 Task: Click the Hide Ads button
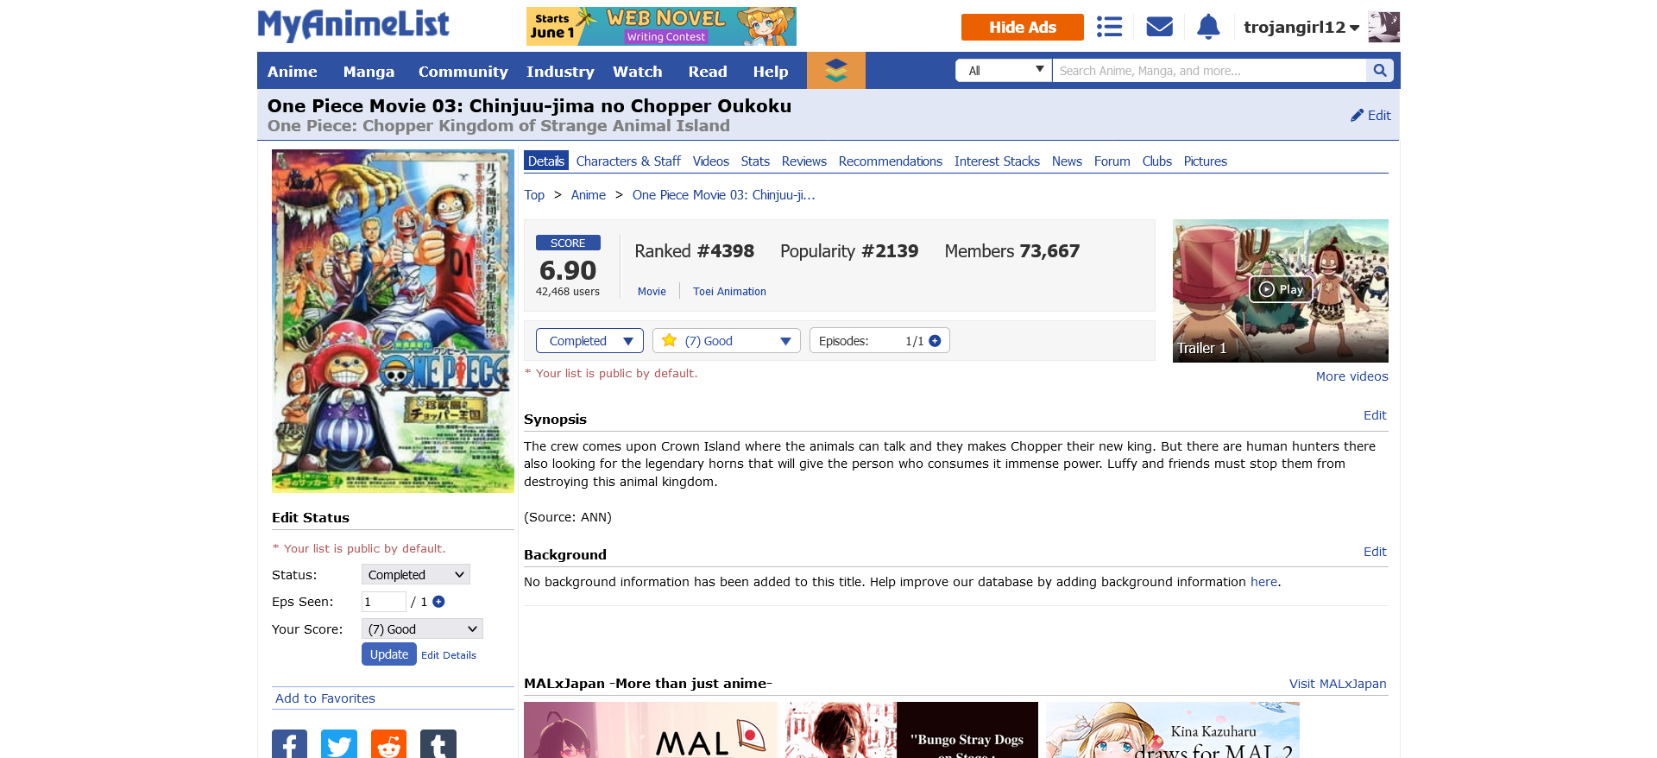click(x=1023, y=27)
